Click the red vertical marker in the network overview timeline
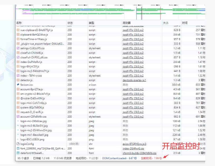The image size is (215, 166). 161,12
